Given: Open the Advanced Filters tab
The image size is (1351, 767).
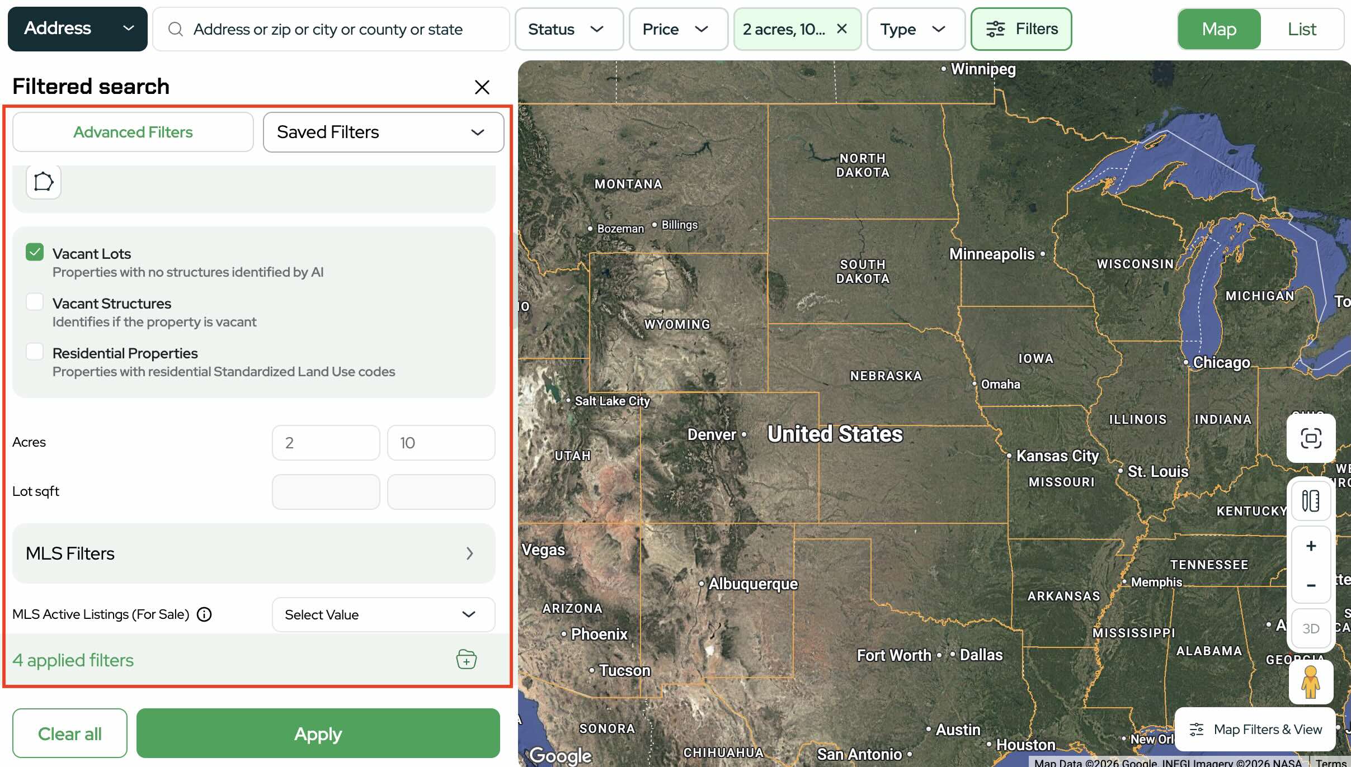Looking at the screenshot, I should coord(133,132).
